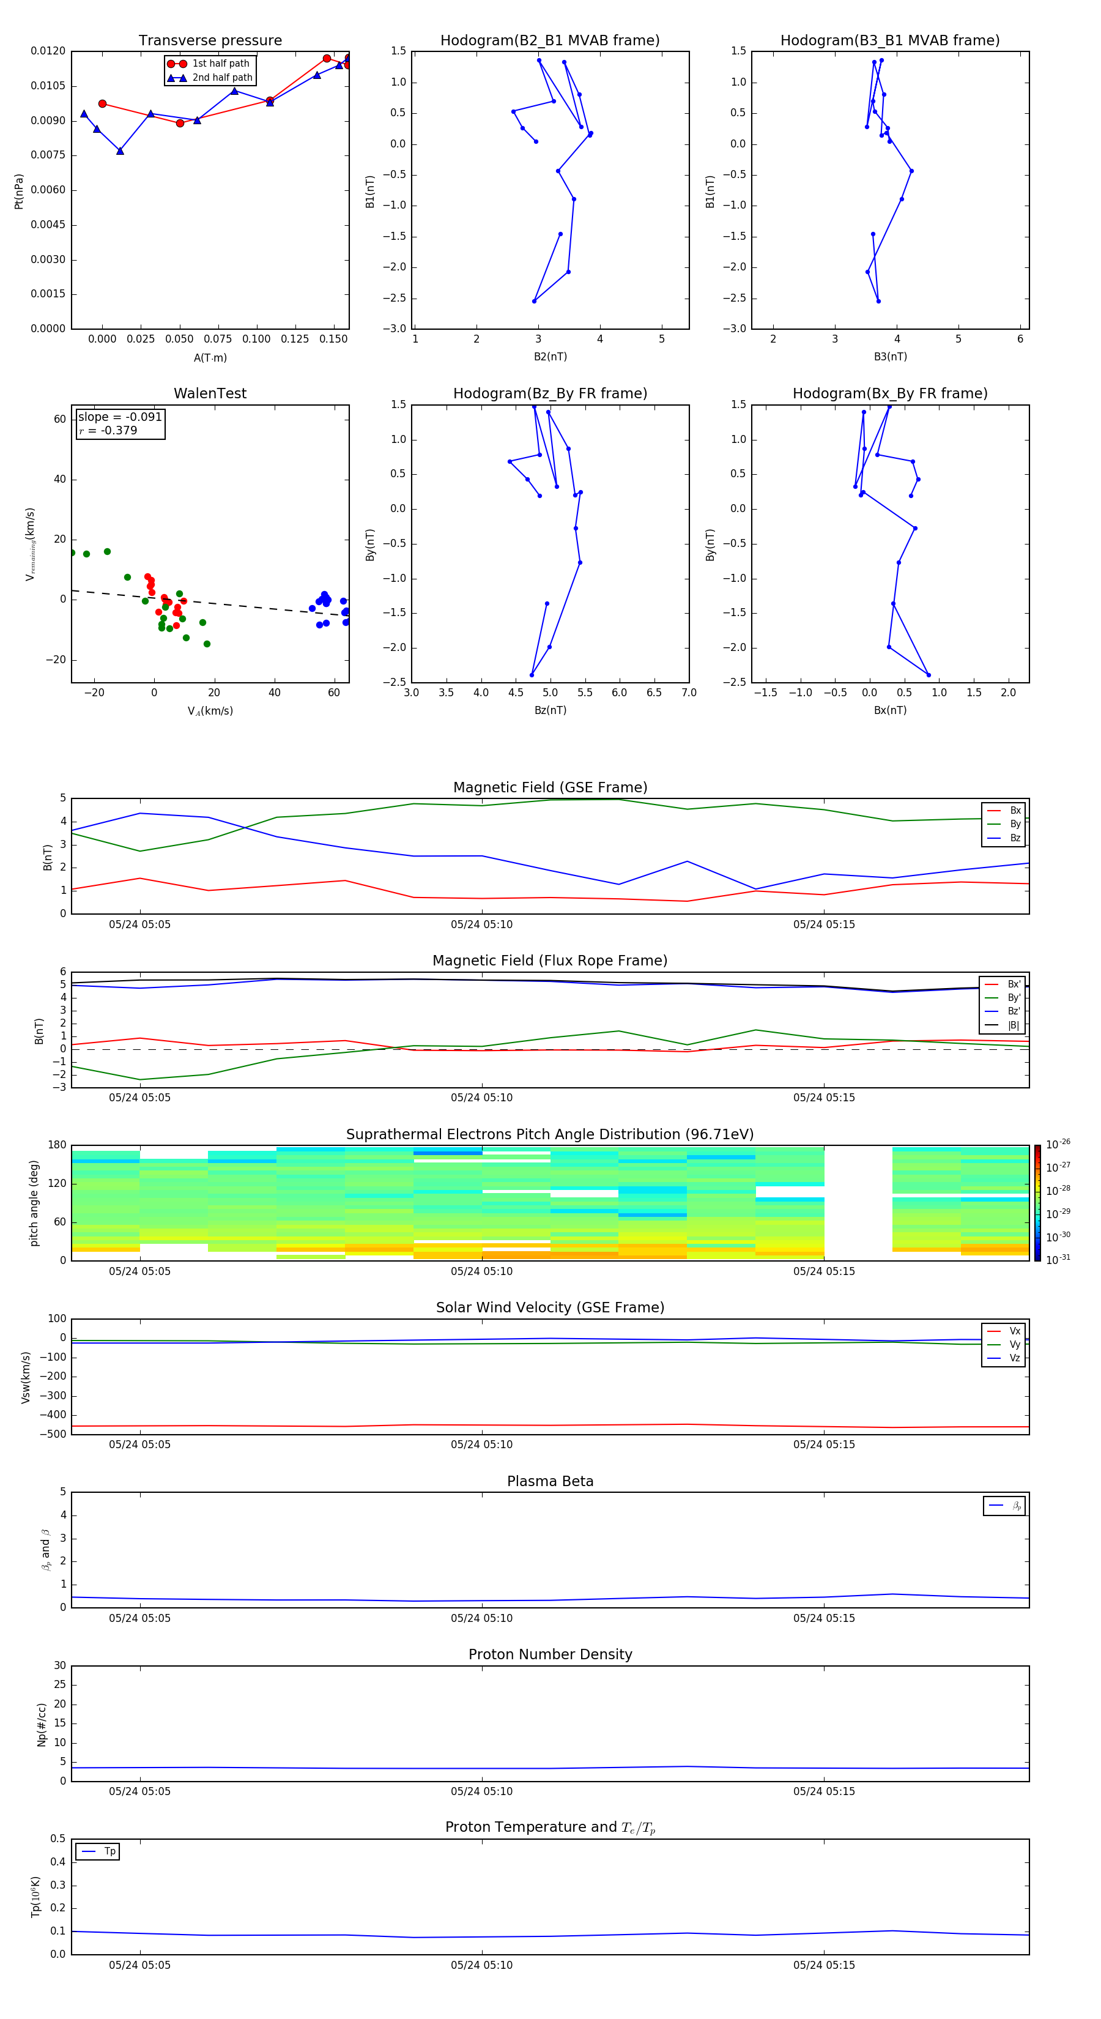Viewport: 1101px width, 2019px height.
Task: Click '05/24 05:15' tick under proton temperature plot
Action: 823,1965
